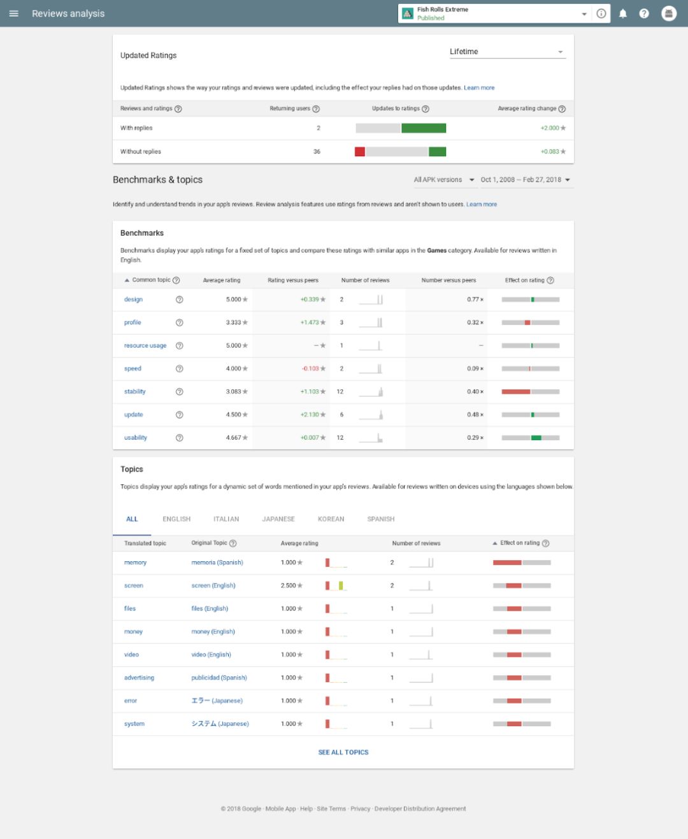Open help icon for resource usage topic
Viewport: 688px width, 839px height.
tap(180, 346)
